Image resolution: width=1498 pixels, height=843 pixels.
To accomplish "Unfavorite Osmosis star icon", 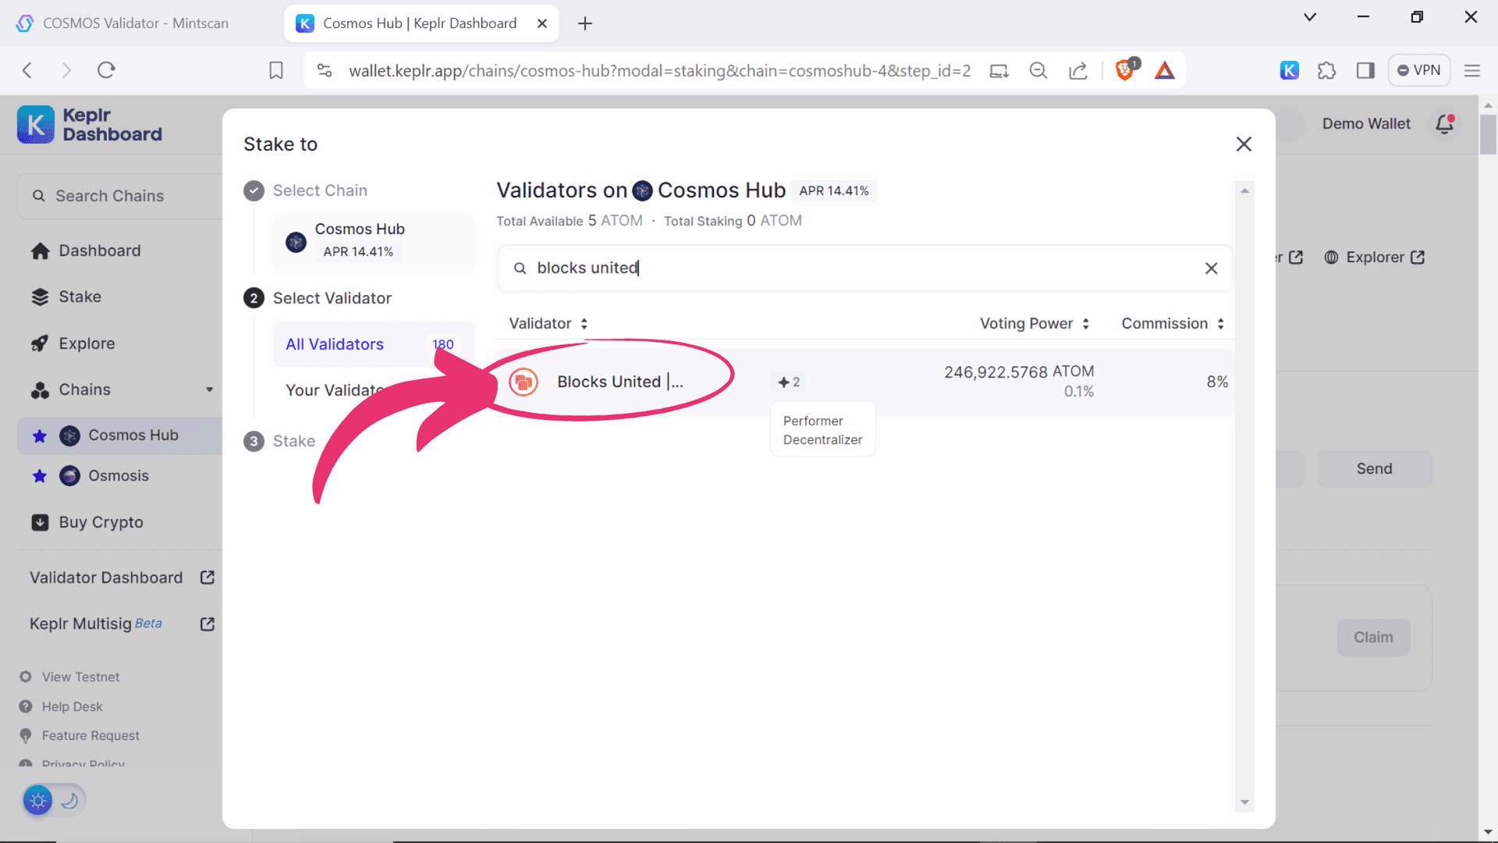I will (39, 476).
